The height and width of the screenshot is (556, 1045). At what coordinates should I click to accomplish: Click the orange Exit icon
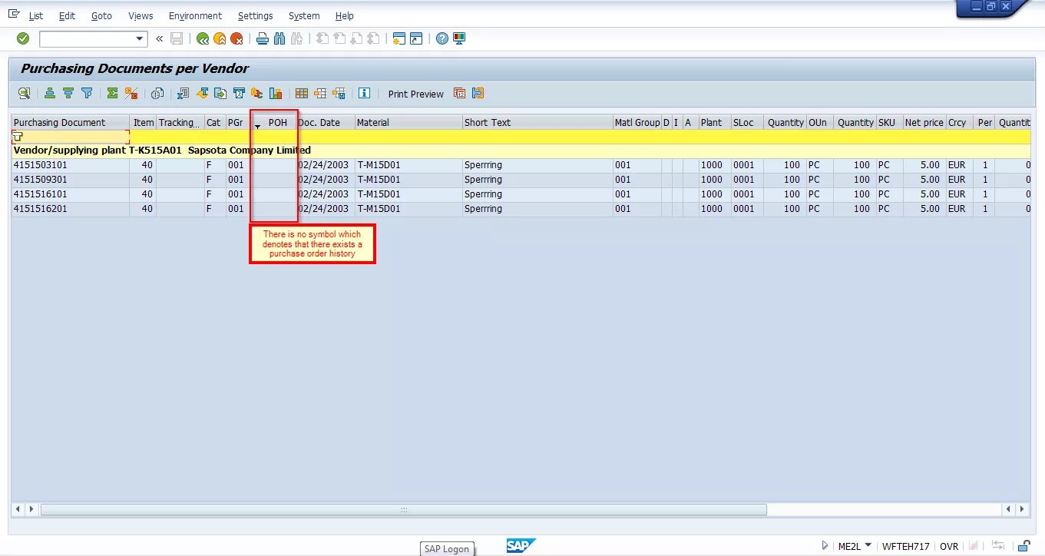tap(220, 38)
